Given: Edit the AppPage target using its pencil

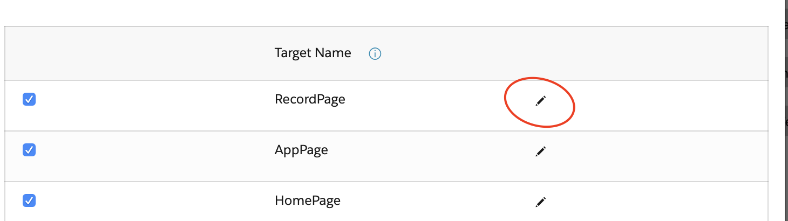Looking at the screenshot, I should pyautogui.click(x=540, y=151).
